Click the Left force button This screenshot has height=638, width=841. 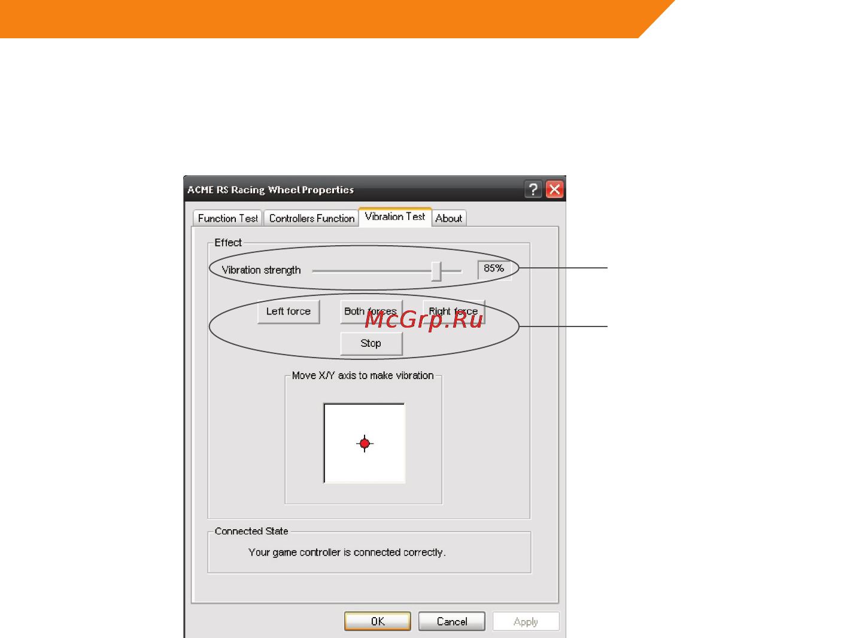[289, 312]
